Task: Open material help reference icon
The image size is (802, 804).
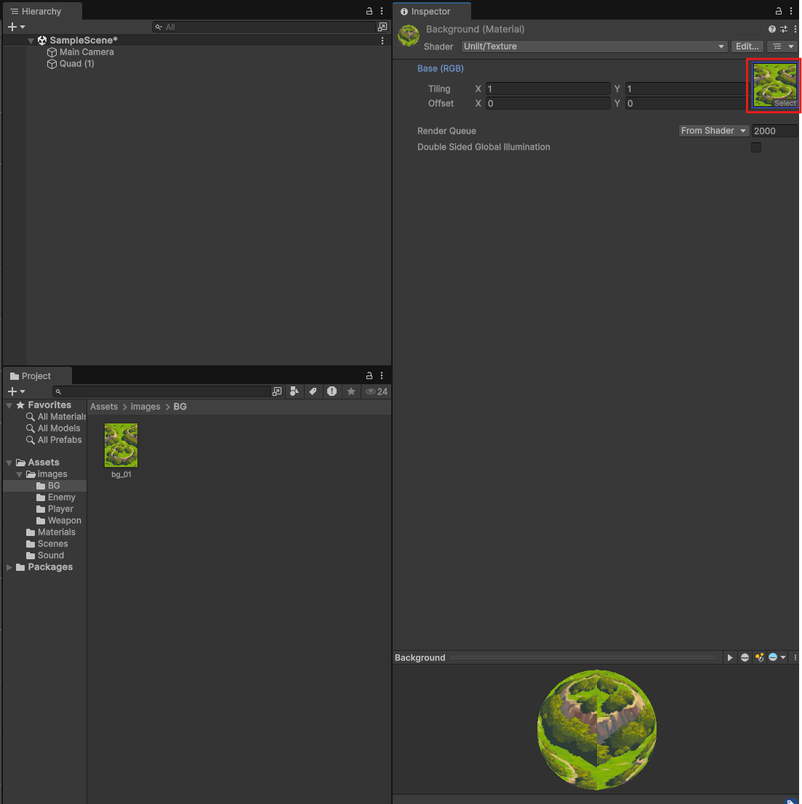Action: tap(771, 29)
